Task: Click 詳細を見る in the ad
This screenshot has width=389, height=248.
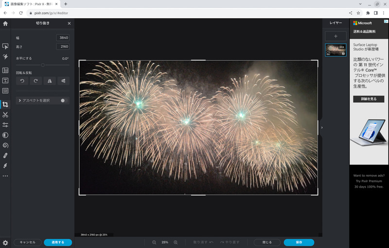Action: coord(369,99)
